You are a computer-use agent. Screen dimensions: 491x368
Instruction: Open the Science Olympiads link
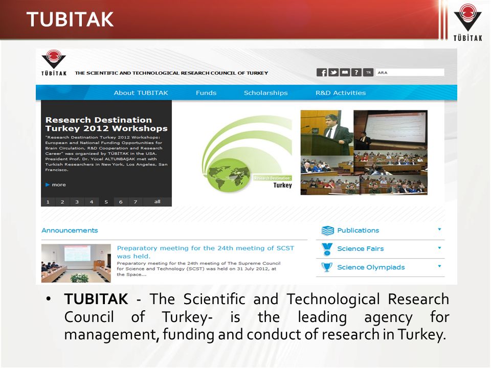tap(371, 267)
